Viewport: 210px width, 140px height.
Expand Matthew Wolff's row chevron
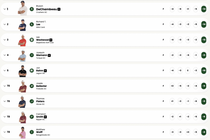click(5, 132)
